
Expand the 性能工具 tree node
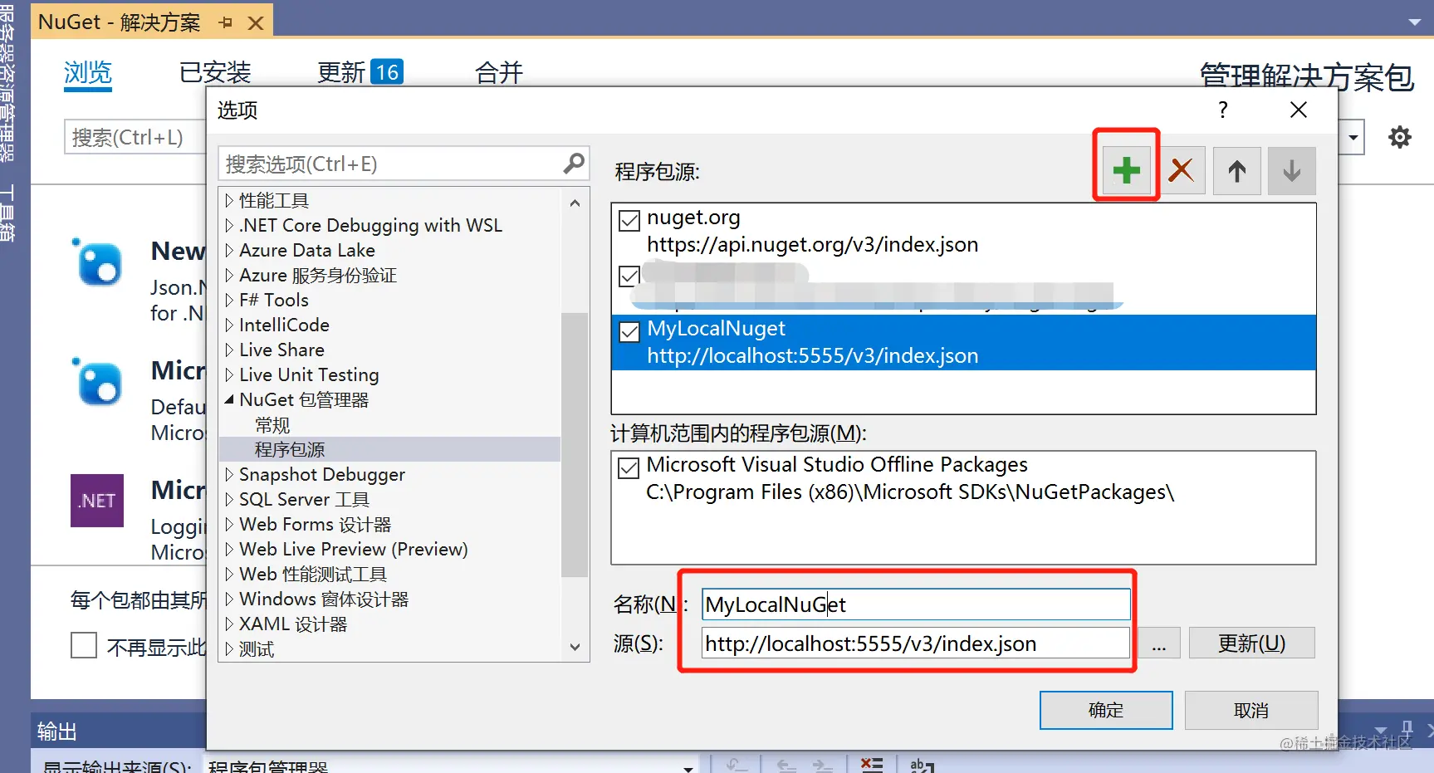point(229,200)
